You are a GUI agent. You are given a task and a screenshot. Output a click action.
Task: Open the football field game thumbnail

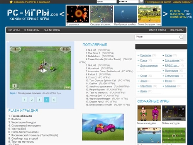(174, 135)
